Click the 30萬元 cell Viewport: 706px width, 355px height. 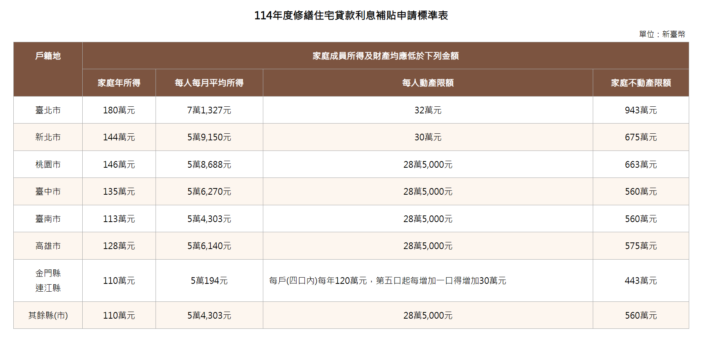[x=428, y=137]
